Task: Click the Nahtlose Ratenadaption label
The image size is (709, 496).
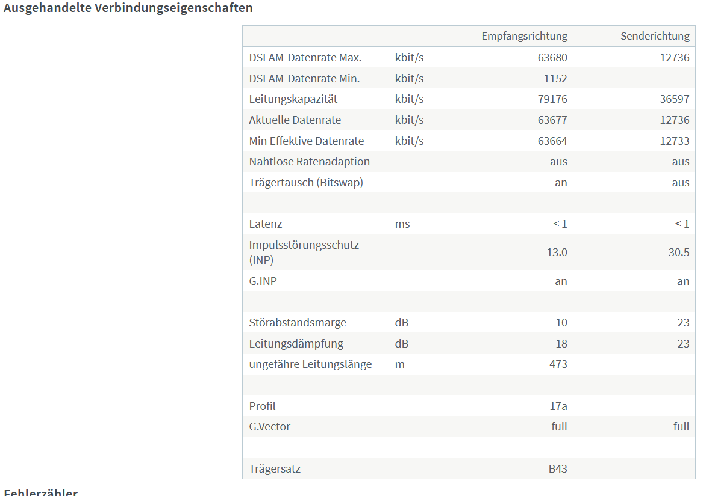Action: [309, 162]
